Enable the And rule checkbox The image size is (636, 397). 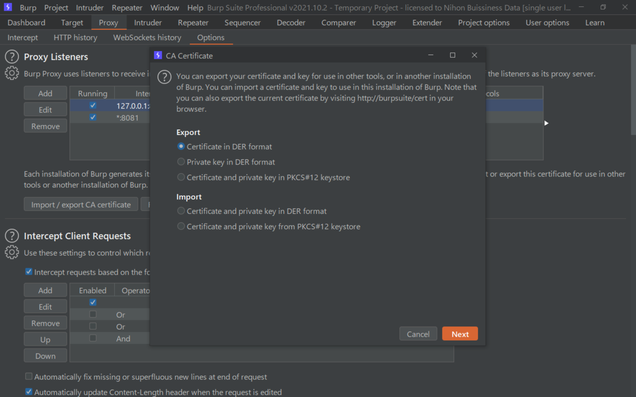pyautogui.click(x=93, y=338)
